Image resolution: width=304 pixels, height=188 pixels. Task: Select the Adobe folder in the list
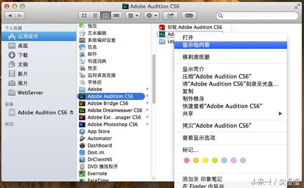95,89
